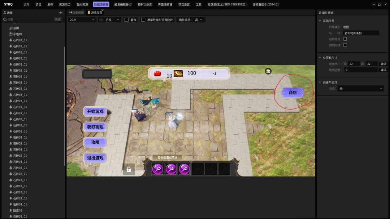Click 确认 next to 地图大小
390x219 pixels.
[x=383, y=64]
